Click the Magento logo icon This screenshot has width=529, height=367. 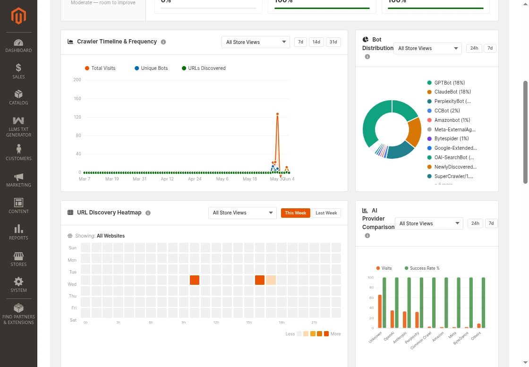click(18, 16)
